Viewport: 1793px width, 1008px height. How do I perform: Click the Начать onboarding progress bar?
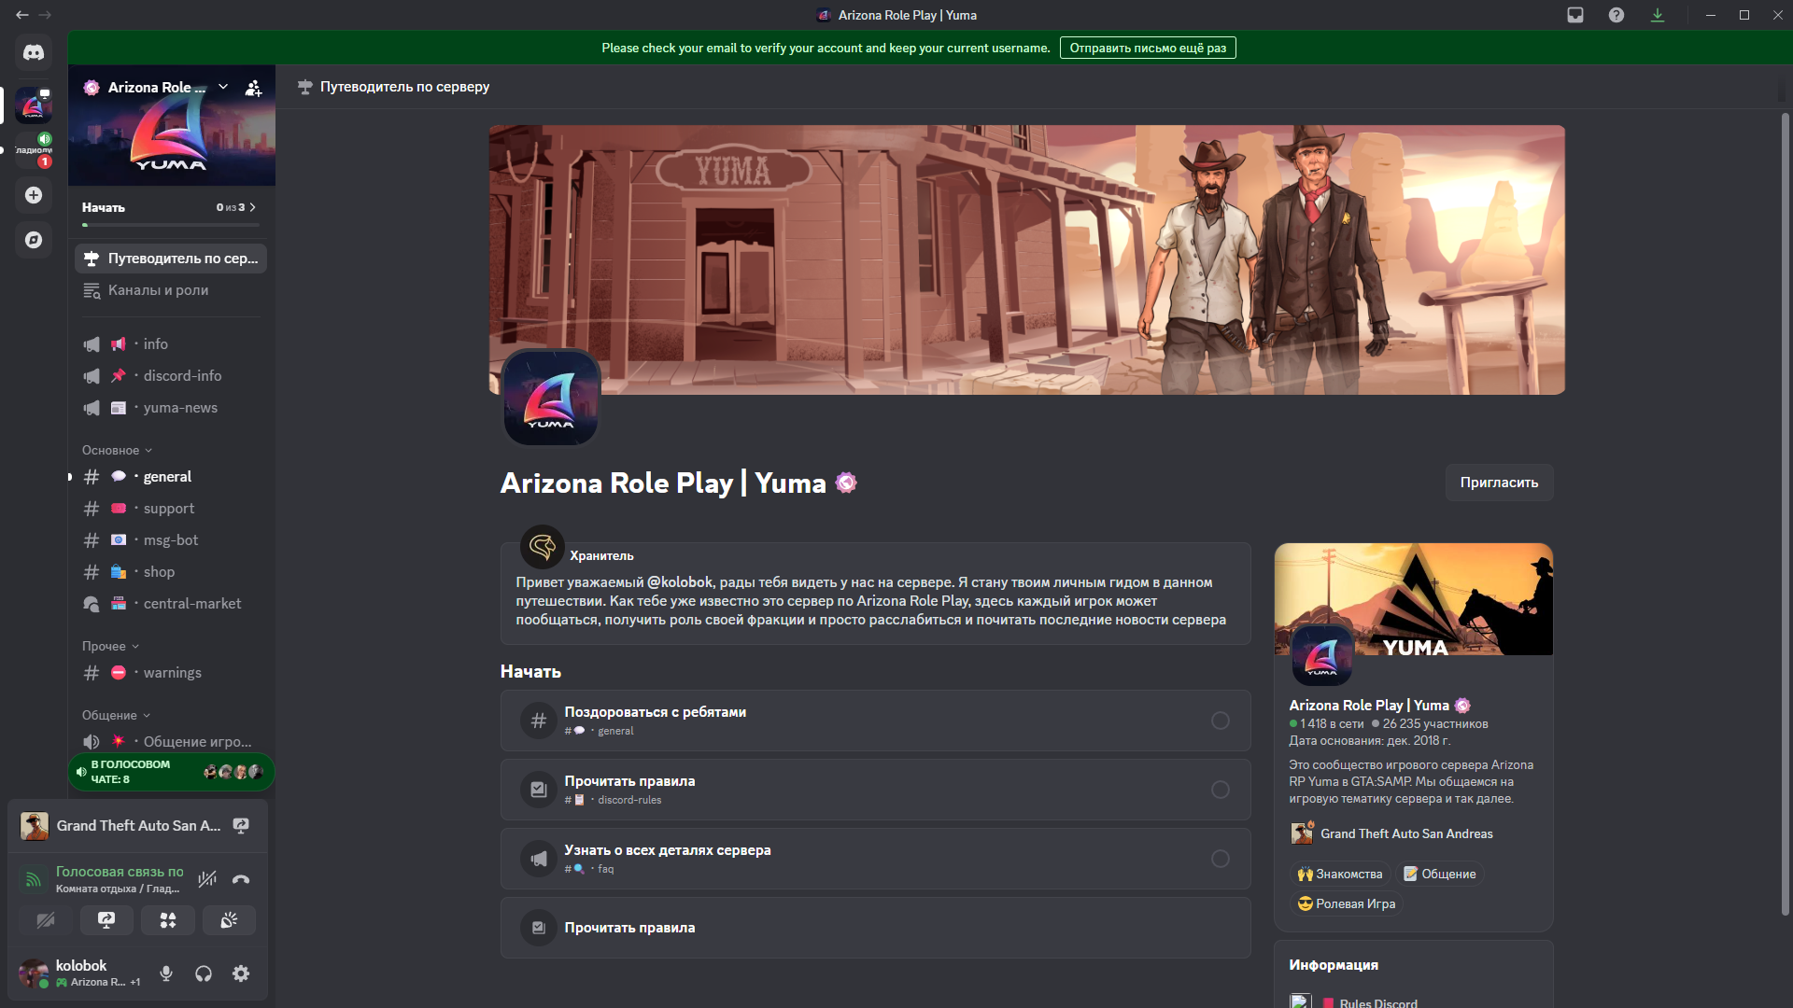[x=171, y=225]
